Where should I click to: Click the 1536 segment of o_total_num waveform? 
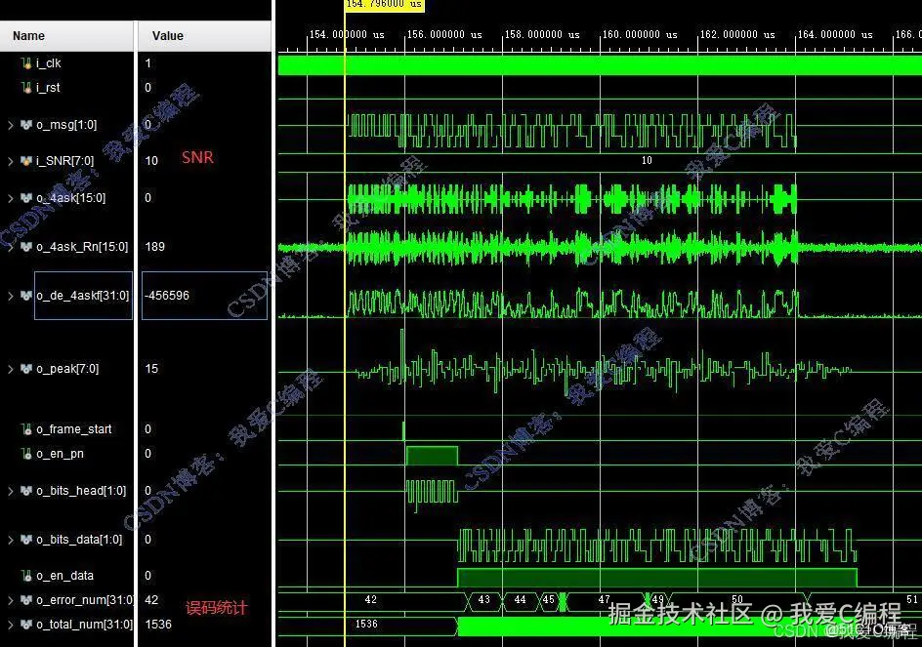(366, 625)
